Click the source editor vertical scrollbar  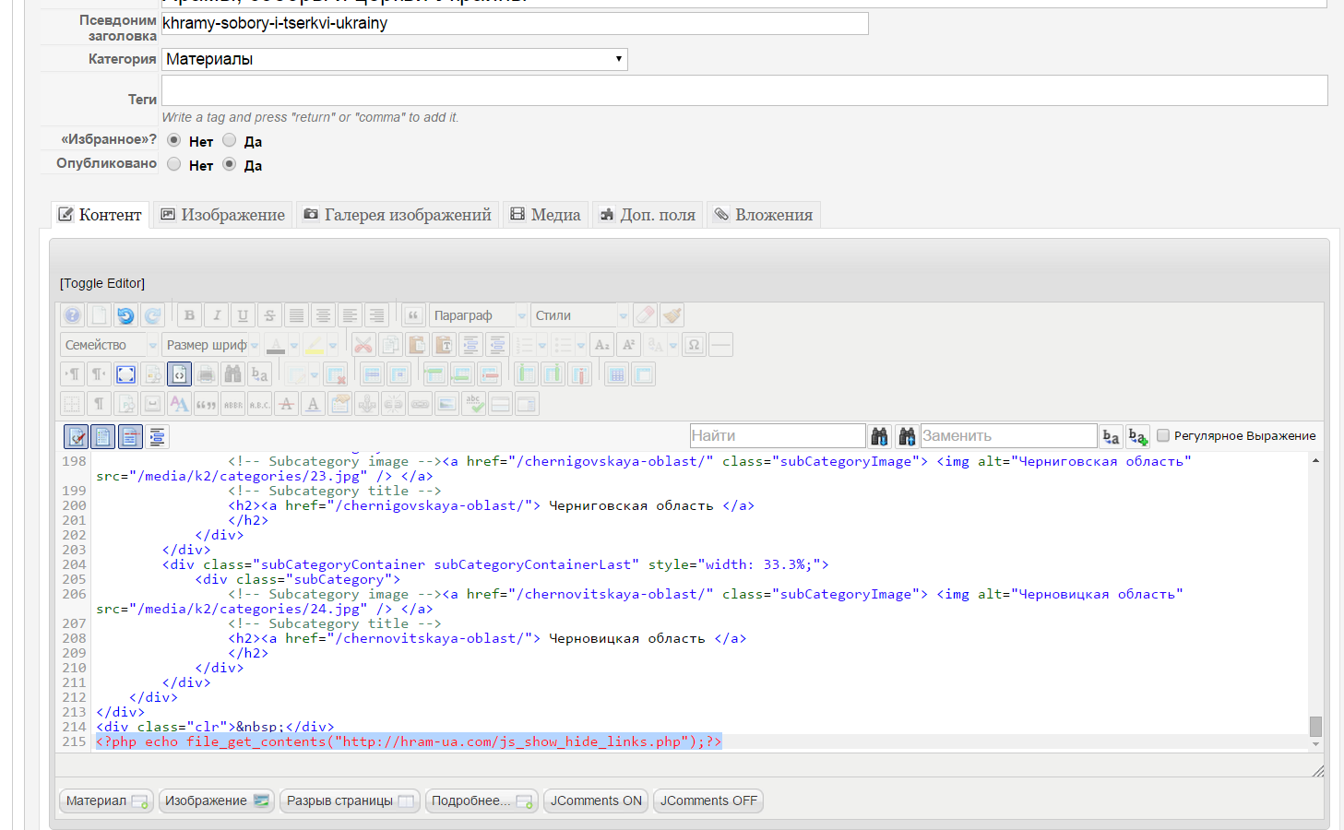[x=1315, y=603]
